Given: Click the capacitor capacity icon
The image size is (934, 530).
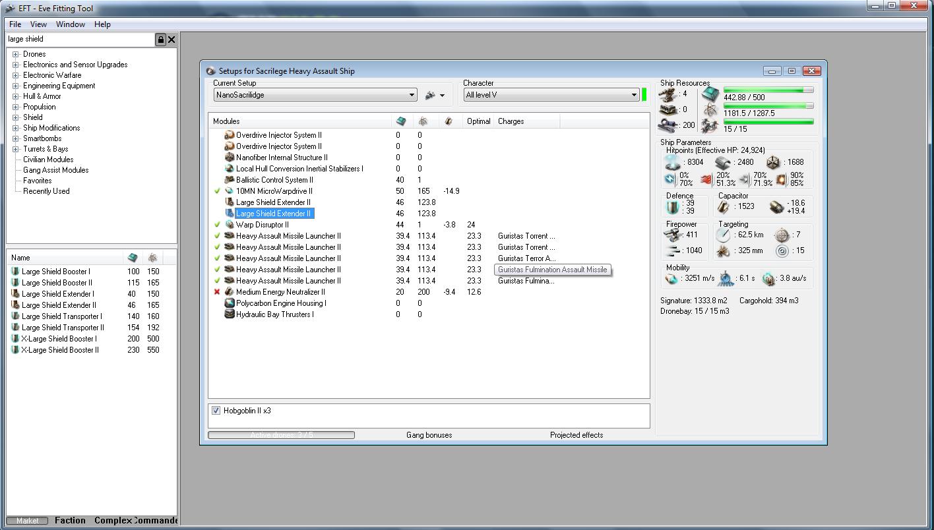Looking at the screenshot, I should [724, 207].
